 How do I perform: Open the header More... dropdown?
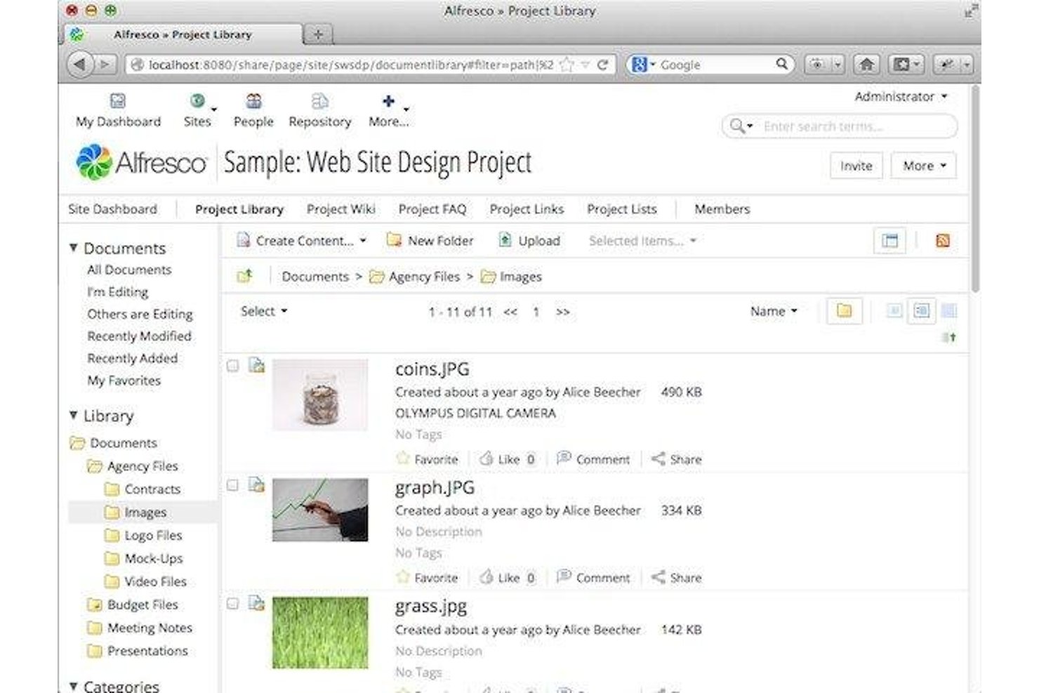pyautogui.click(x=389, y=110)
